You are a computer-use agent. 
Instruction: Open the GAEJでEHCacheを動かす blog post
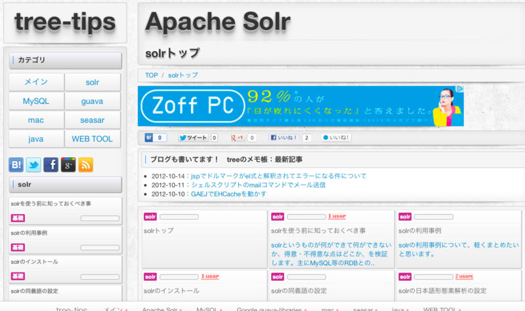228,194
